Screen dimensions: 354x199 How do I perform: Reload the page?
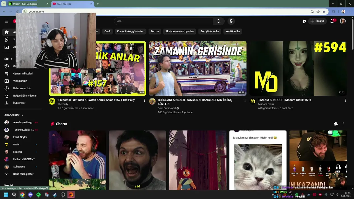(x=17, y=12)
